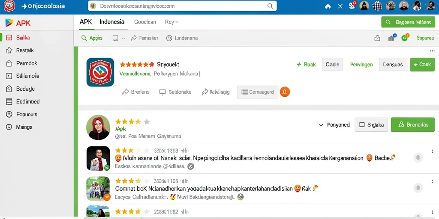Click the Denguas button

tap(393, 65)
